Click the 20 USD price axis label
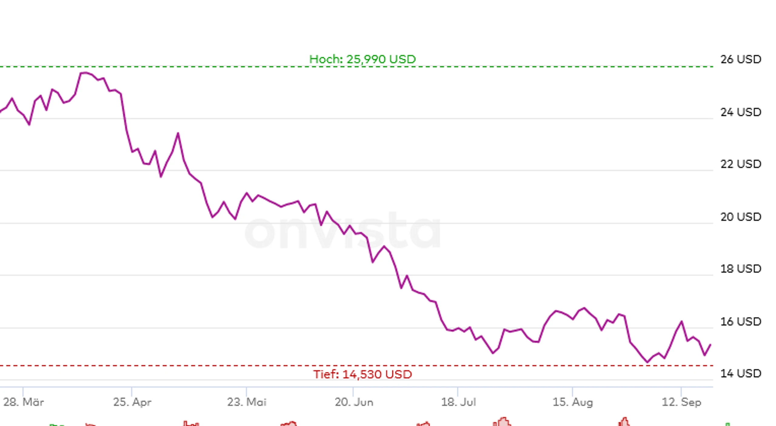Screen dimensions: 776x426 (741, 217)
